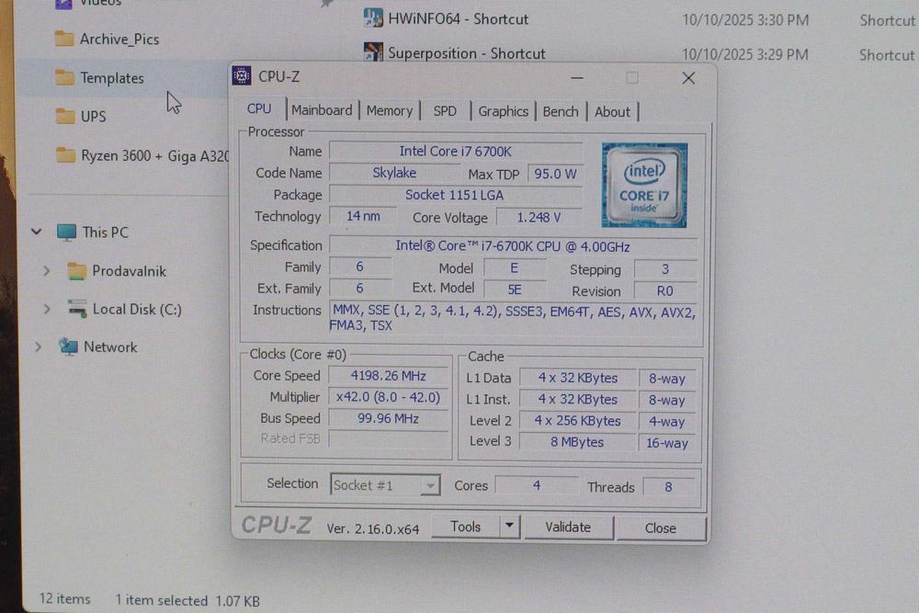Image resolution: width=919 pixels, height=613 pixels.
Task: Collapse the This PC tree node
Action: point(37,233)
